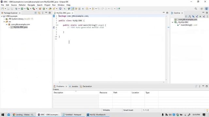This screenshot has height=117, width=209.
Task: Open dropdown next to Next Annotation icon
Action: click(90, 9)
